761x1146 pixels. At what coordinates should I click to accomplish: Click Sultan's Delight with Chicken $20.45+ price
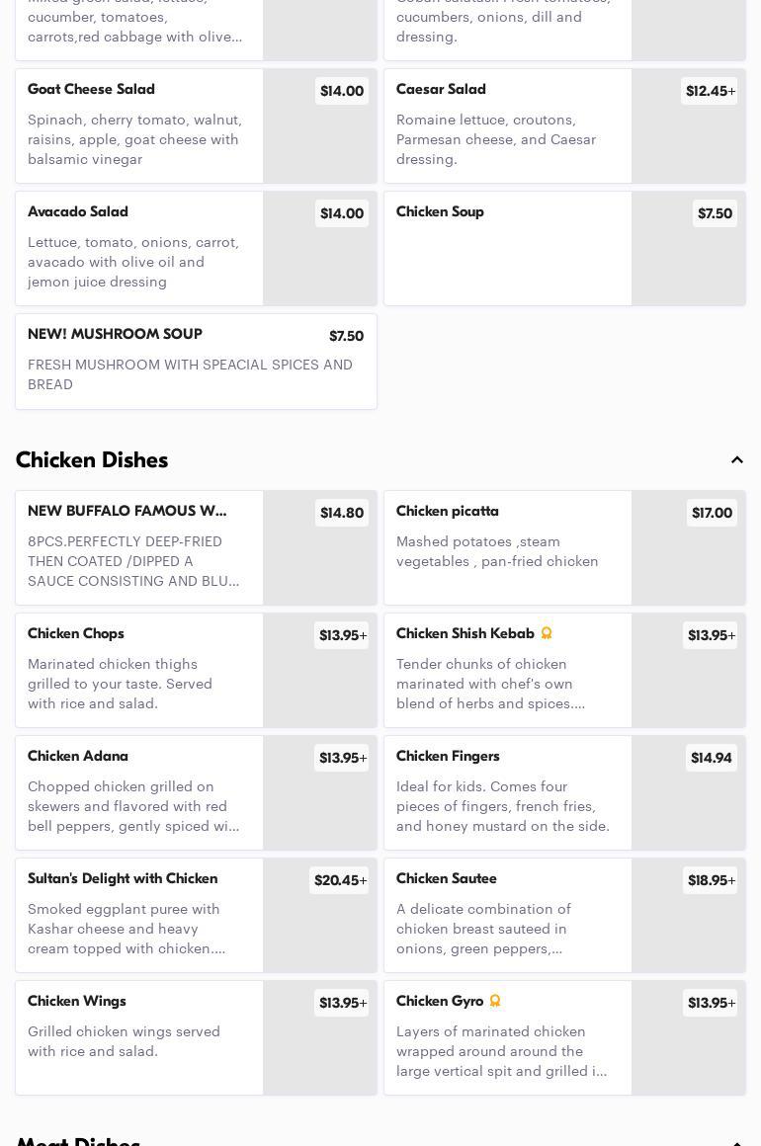tap(339, 880)
